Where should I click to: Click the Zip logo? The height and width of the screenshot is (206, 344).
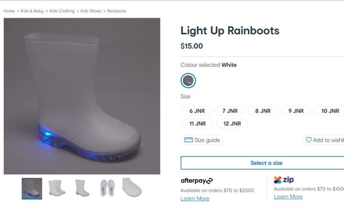point(284,180)
